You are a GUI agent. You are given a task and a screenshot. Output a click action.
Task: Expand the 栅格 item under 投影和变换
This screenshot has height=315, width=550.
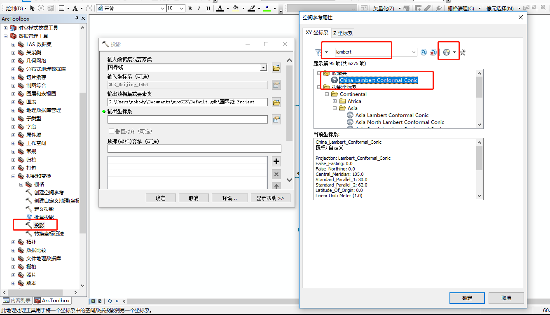tap(21, 184)
